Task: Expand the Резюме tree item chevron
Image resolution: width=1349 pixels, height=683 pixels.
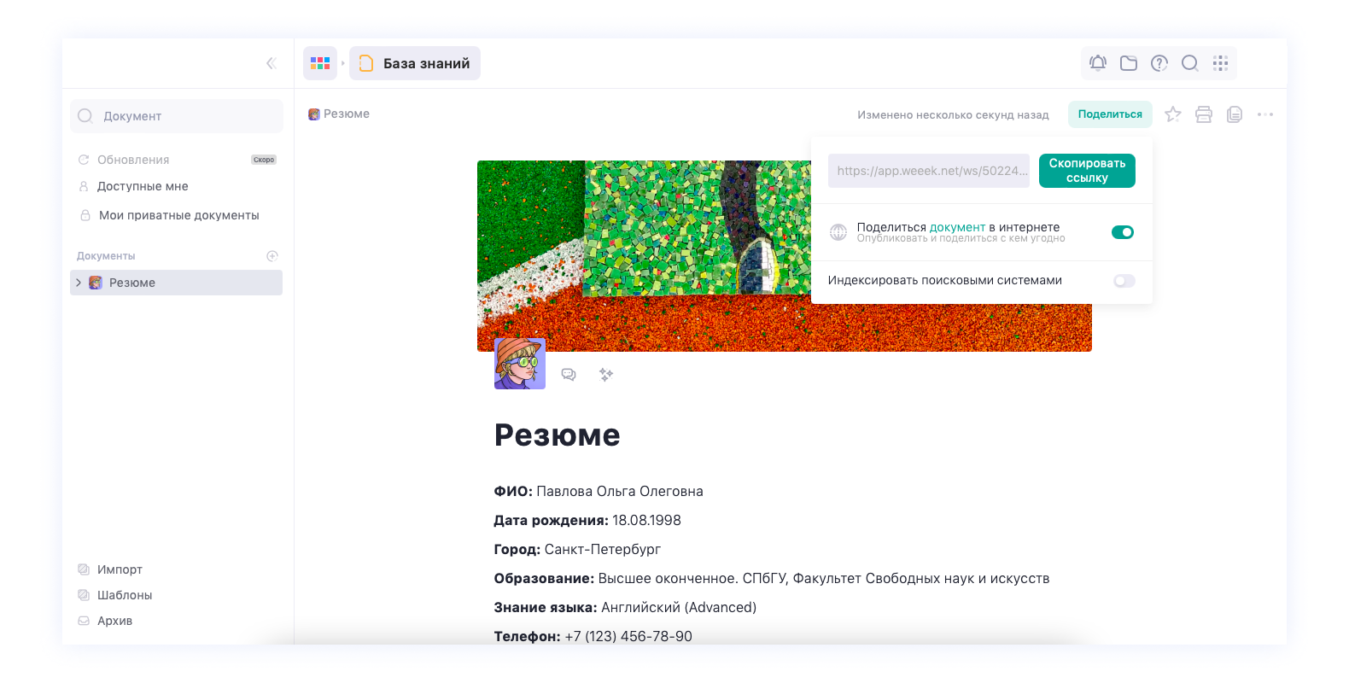Action: tap(79, 283)
